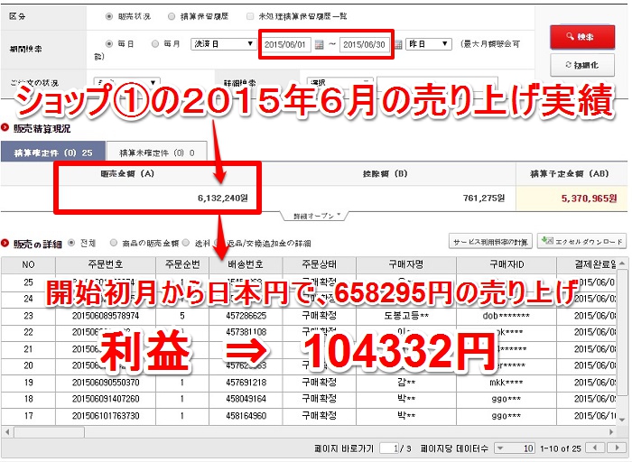Check the 未処理精算保留履歴一覧 checkbox
Viewport: 632px width, 462px height.
pyautogui.click(x=250, y=16)
